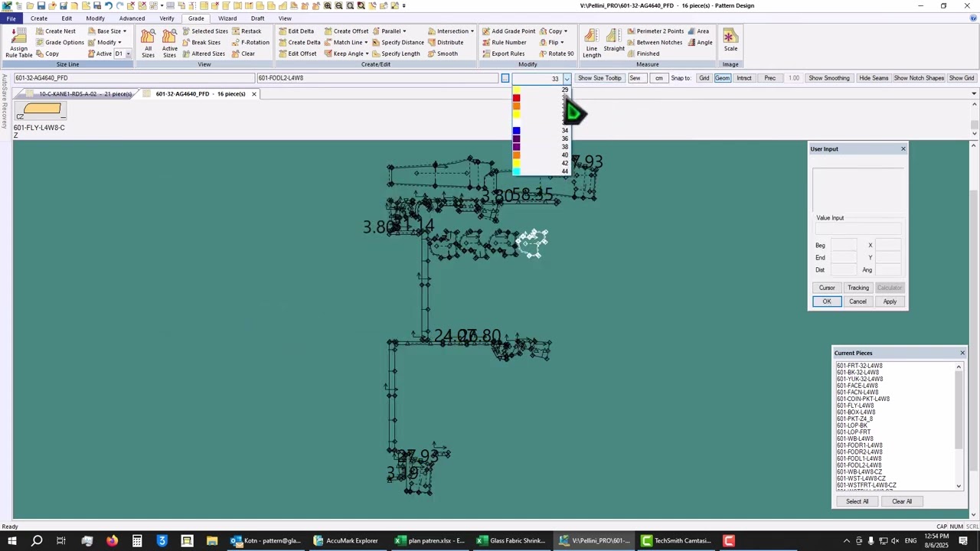Switch to the Advanced ribbon tab
Viewport: 980px width, 551px height.
132,18
